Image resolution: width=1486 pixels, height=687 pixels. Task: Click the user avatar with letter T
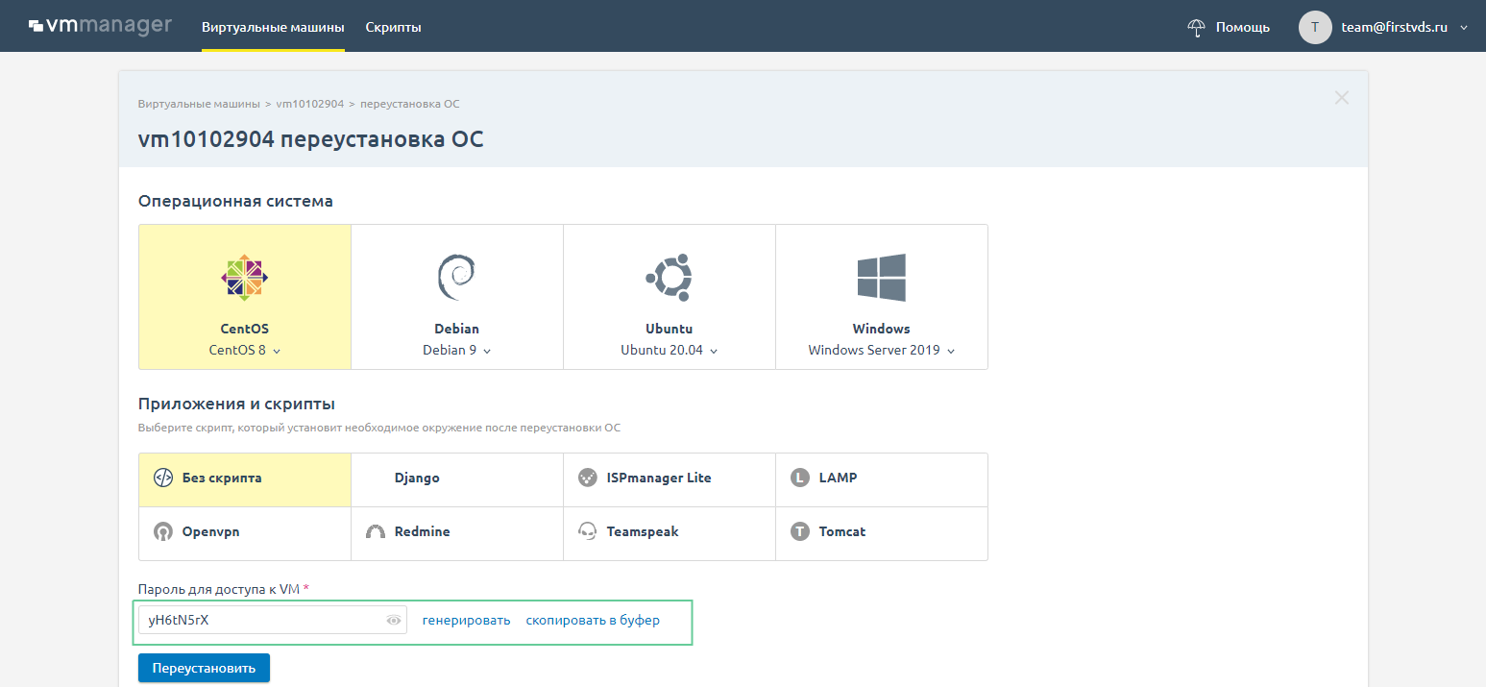point(1315,27)
